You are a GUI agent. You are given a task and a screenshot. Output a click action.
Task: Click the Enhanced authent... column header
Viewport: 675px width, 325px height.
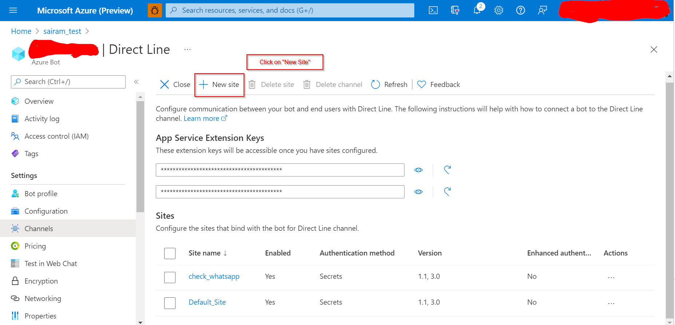(x=559, y=253)
